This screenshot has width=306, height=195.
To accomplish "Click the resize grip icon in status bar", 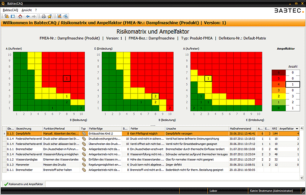I will 303,192.
